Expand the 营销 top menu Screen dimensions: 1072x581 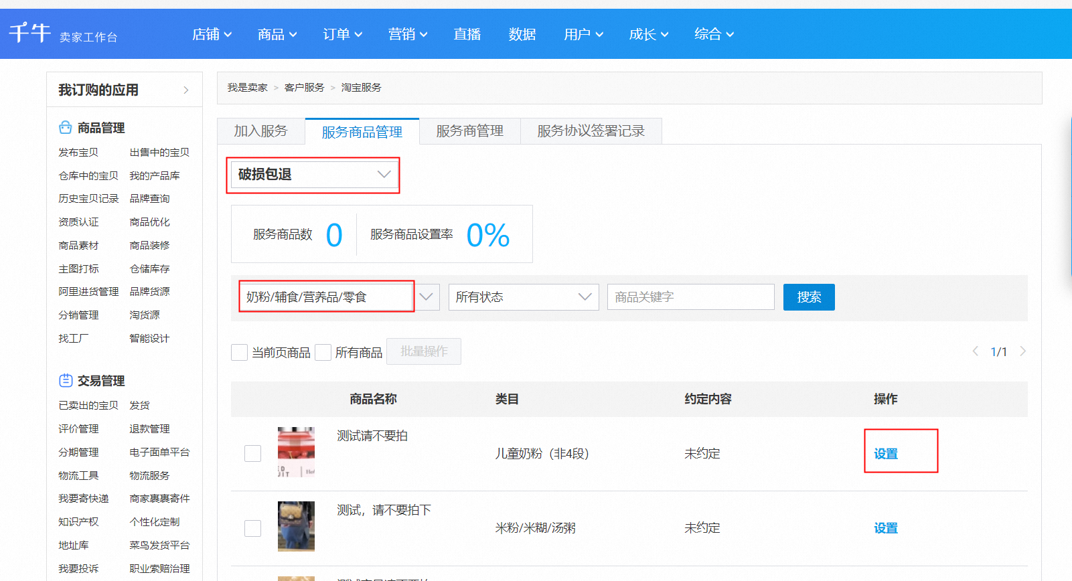point(408,34)
